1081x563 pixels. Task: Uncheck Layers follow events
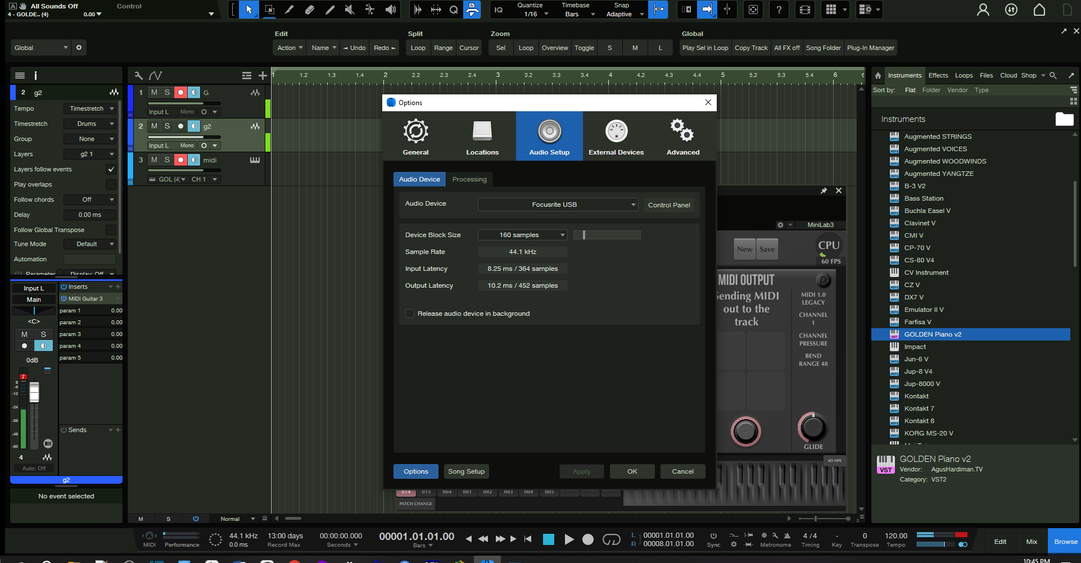(111, 169)
